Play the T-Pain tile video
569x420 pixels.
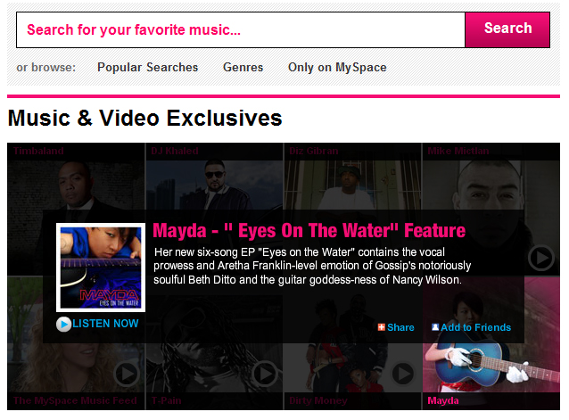tap(265, 374)
